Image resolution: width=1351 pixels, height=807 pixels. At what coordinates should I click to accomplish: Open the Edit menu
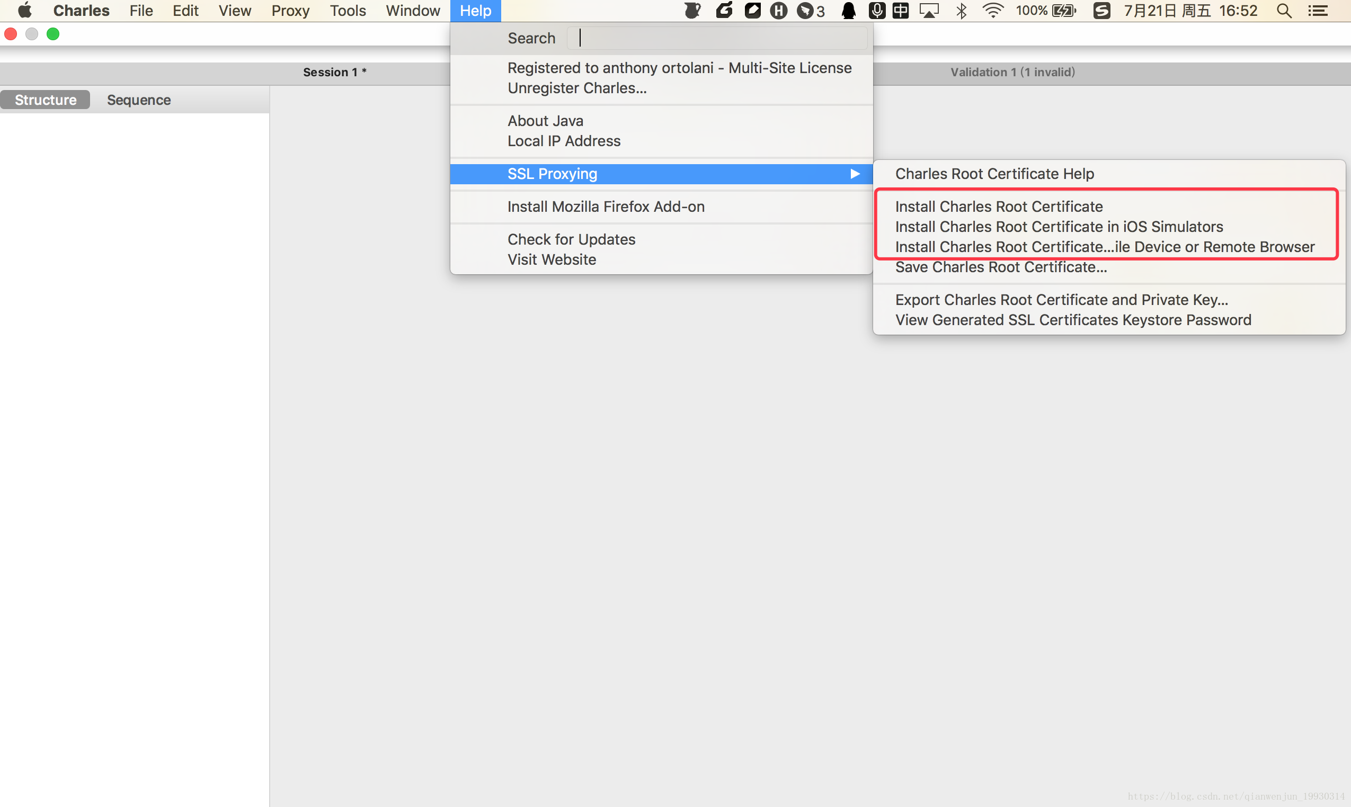click(185, 11)
